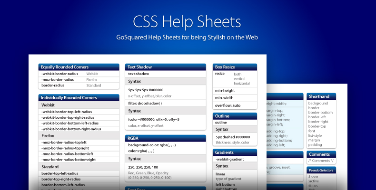
Task: Select the "RGBA" section header
Action: click(166, 138)
